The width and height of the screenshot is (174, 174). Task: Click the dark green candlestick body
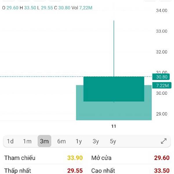pos(114,89)
